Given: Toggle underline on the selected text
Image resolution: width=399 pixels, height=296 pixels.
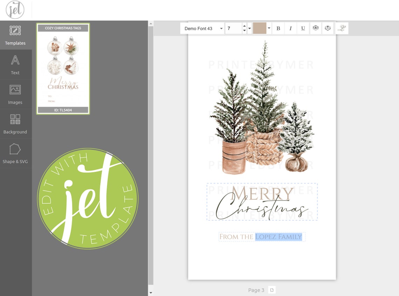Looking at the screenshot, I should (303, 28).
